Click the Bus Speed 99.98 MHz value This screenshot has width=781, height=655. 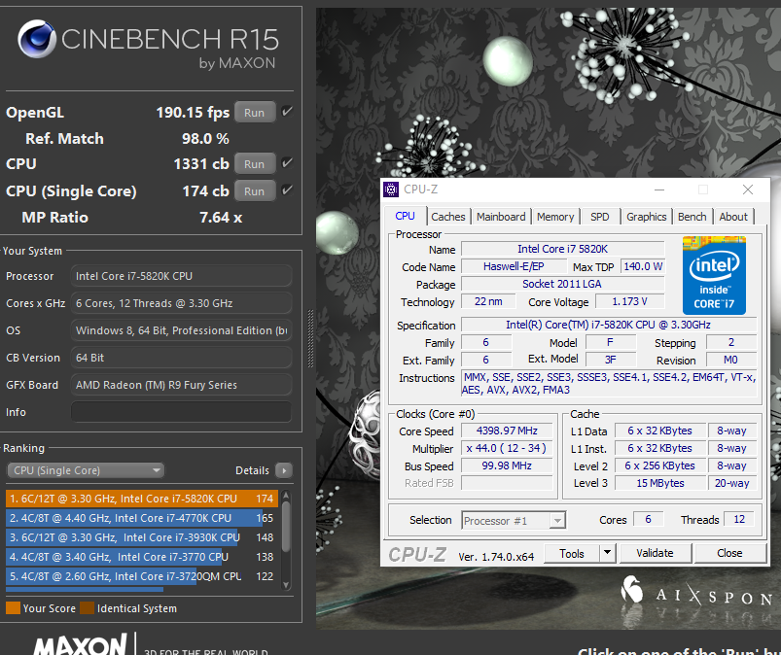(507, 465)
